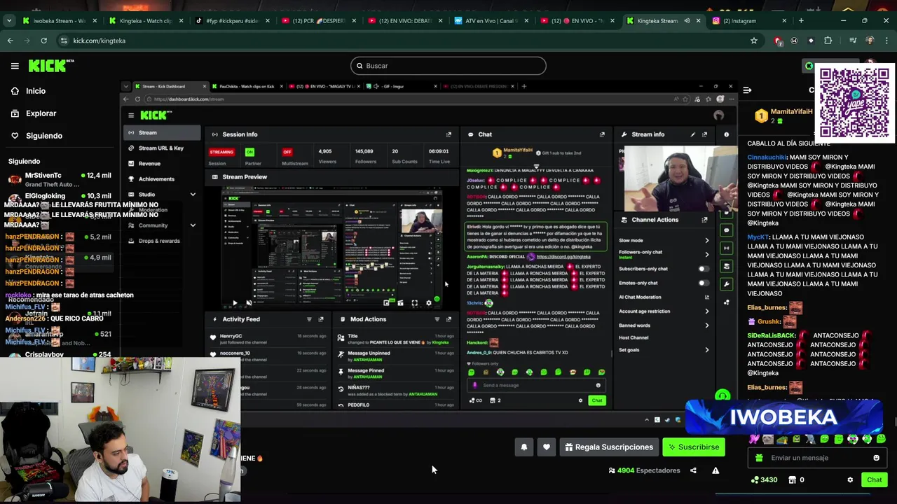Go to Inicio in sidebar
This screenshot has width=897, height=504.
click(35, 91)
